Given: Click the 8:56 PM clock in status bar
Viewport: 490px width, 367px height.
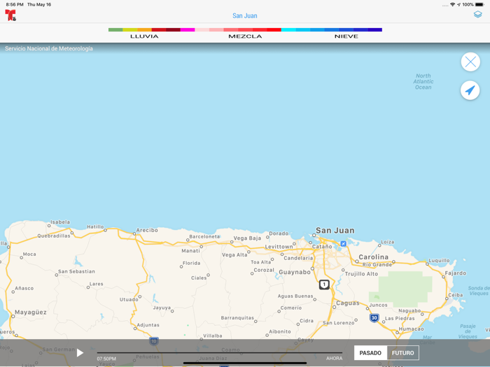Looking at the screenshot, I should coord(15,4).
